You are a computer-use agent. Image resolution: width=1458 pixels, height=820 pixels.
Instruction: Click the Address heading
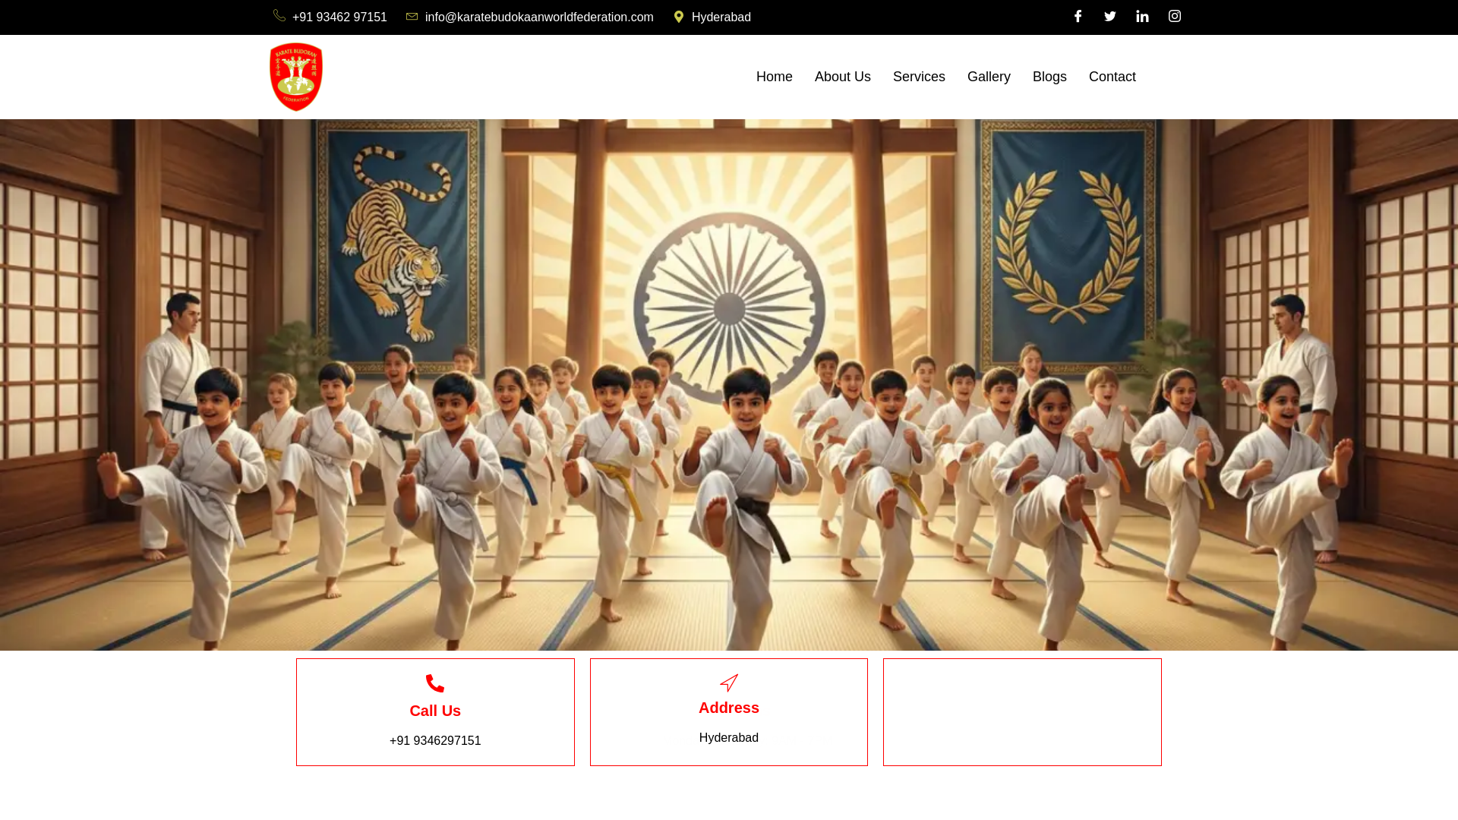click(729, 708)
